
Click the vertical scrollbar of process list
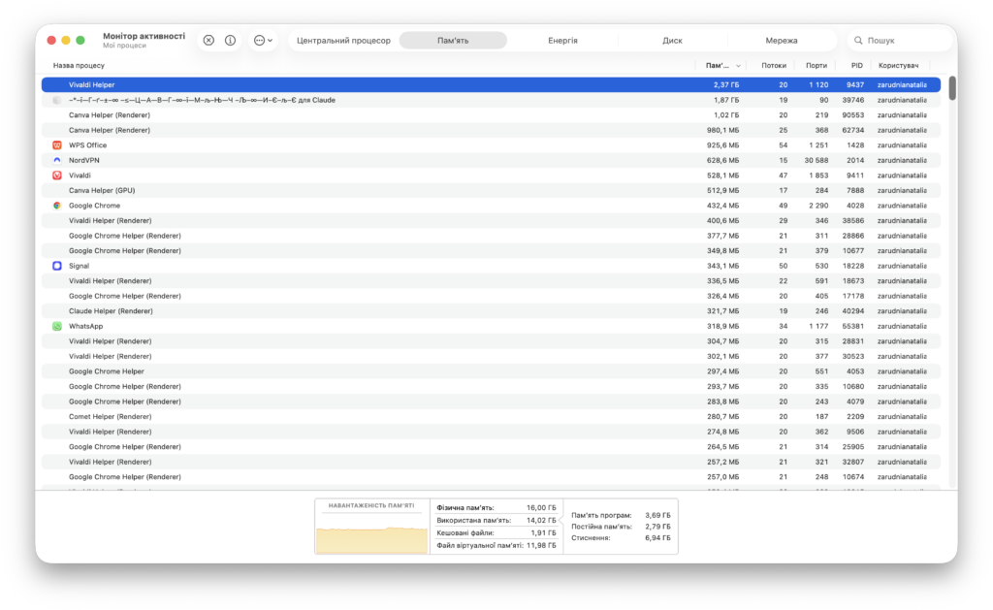click(952, 88)
